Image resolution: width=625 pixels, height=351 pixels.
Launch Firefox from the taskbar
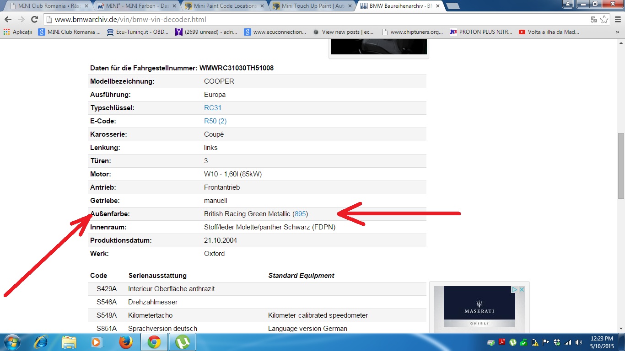tap(125, 342)
